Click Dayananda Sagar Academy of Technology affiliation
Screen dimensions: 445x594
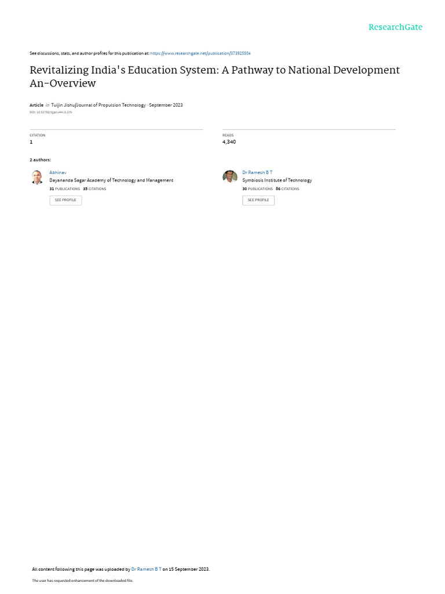(111, 180)
